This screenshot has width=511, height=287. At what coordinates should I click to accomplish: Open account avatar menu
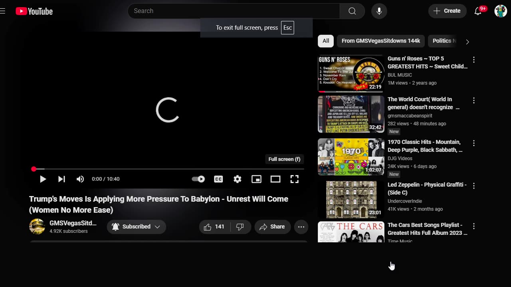(501, 11)
